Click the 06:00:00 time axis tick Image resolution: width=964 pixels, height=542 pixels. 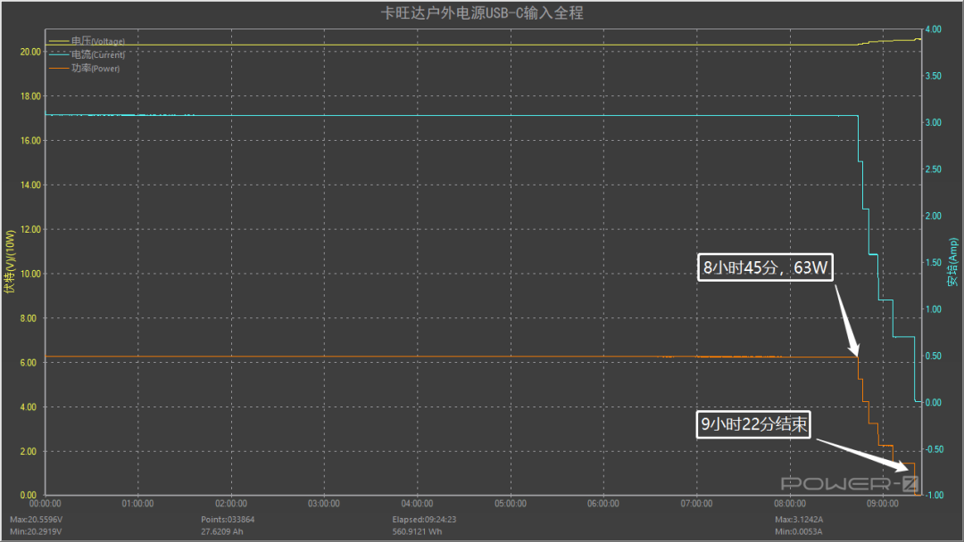[x=603, y=504]
